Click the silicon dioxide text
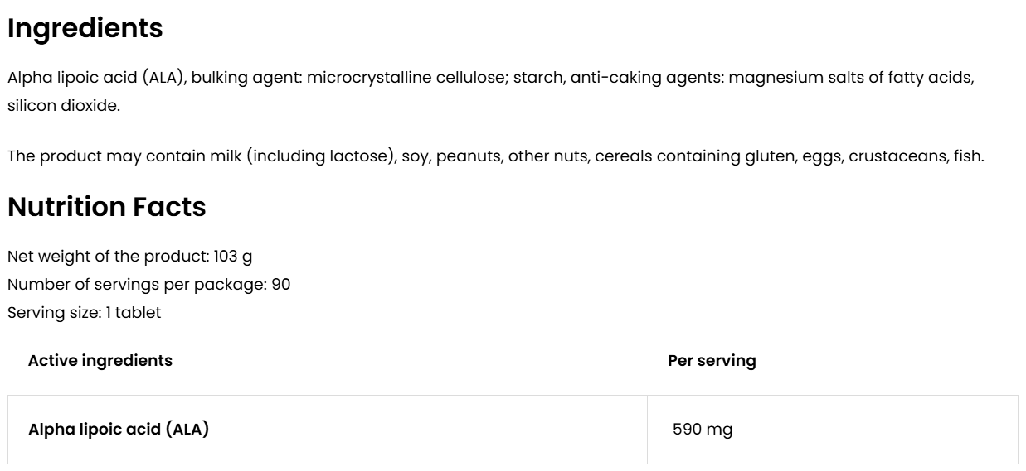The height and width of the screenshot is (471, 1026). 60,106
